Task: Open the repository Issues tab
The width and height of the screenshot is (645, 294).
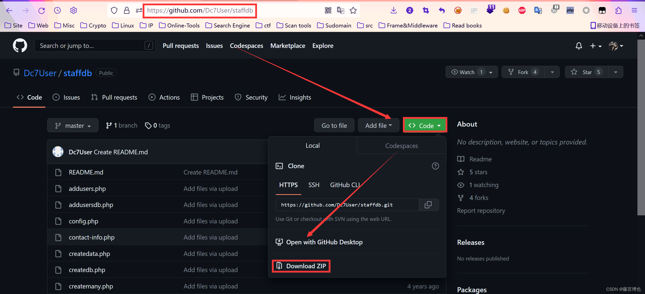Action: pyautogui.click(x=66, y=97)
